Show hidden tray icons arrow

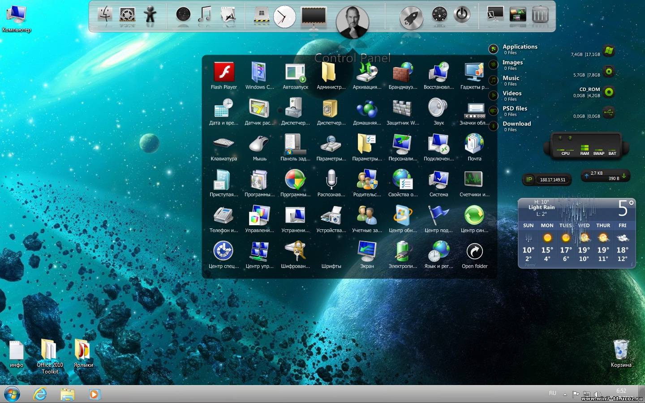(565, 394)
